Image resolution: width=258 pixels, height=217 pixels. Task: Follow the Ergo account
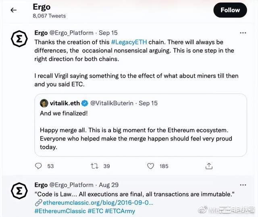pos(230,10)
